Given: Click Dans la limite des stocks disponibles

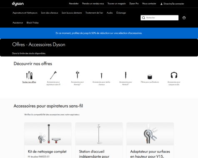Looking at the screenshot, I should pyautogui.click(x=29, y=53).
